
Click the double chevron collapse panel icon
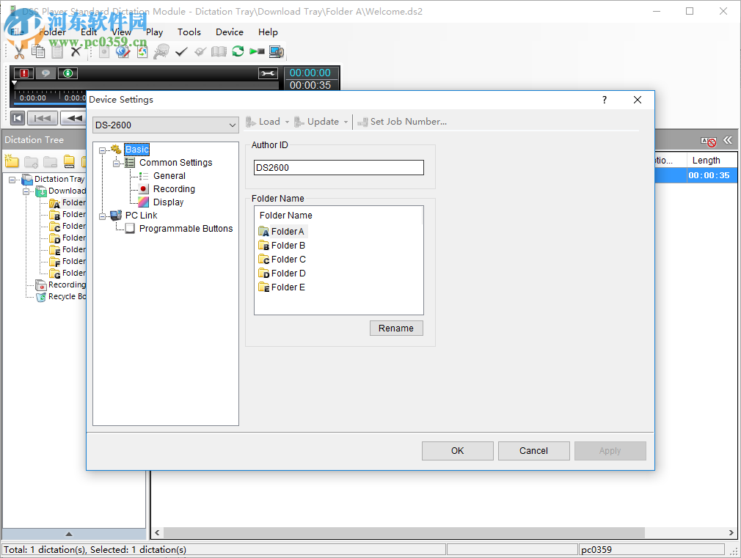tap(728, 140)
